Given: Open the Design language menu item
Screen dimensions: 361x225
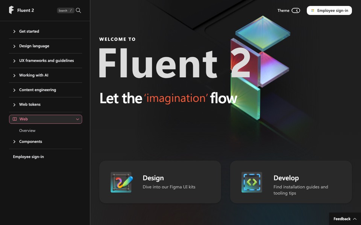Looking at the screenshot, I should 34,46.
